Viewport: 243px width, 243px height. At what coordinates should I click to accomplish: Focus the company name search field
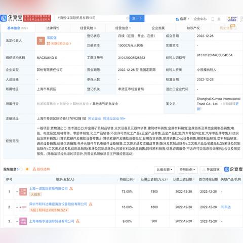point(91,18)
